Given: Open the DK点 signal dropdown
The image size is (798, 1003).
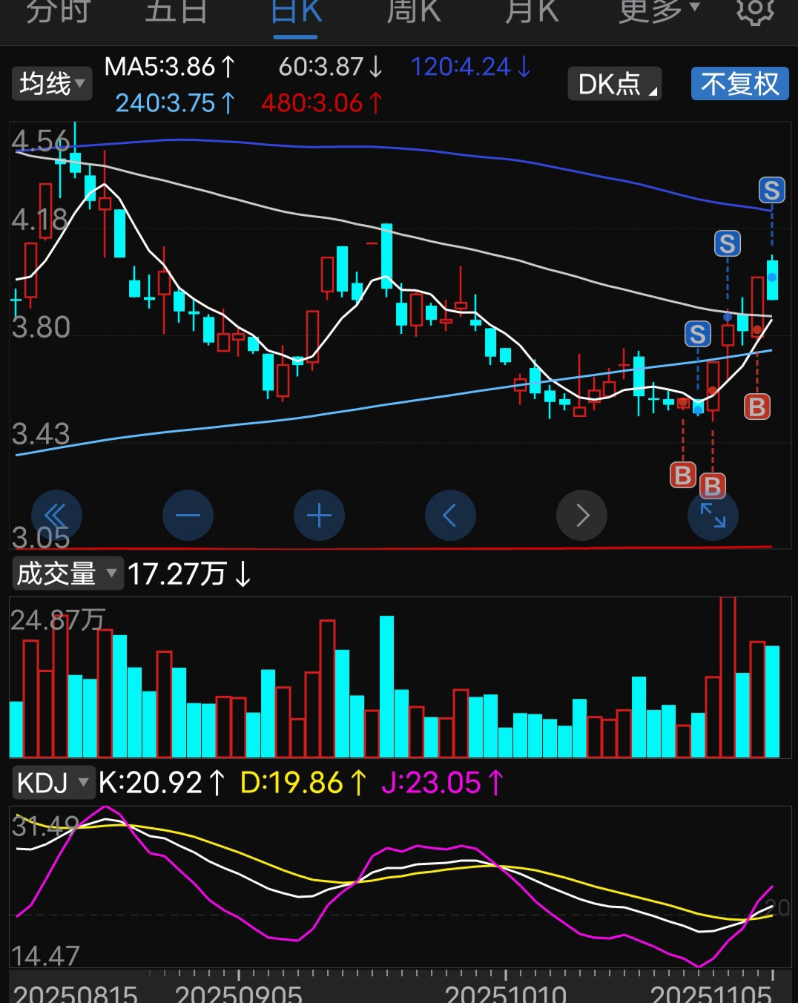Looking at the screenshot, I should [615, 84].
